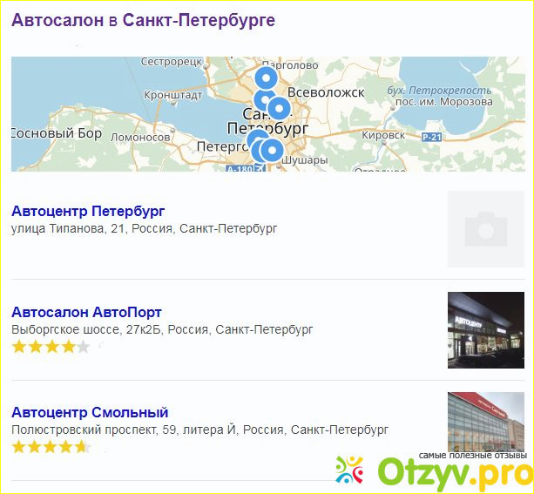Click the Сестрорецк label on the map
Screen dimensions: 534x494
pyautogui.click(x=172, y=62)
